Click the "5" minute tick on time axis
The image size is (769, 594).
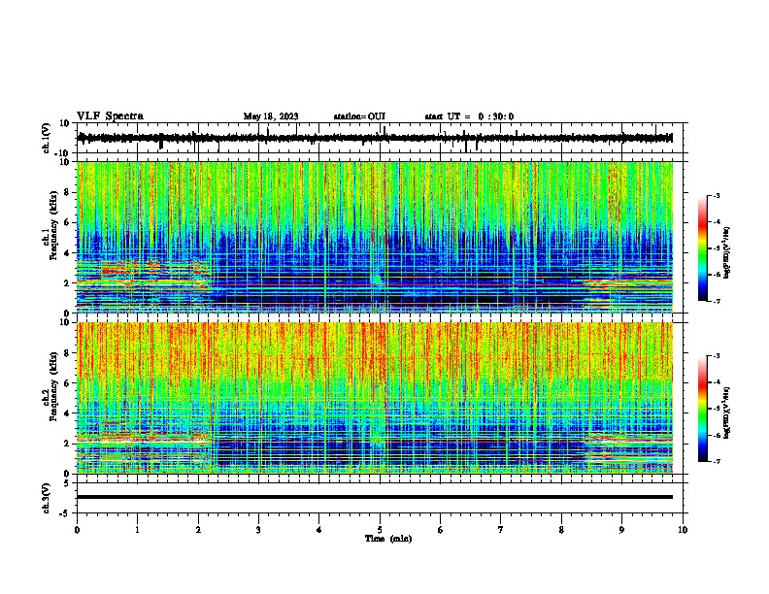pos(380,530)
